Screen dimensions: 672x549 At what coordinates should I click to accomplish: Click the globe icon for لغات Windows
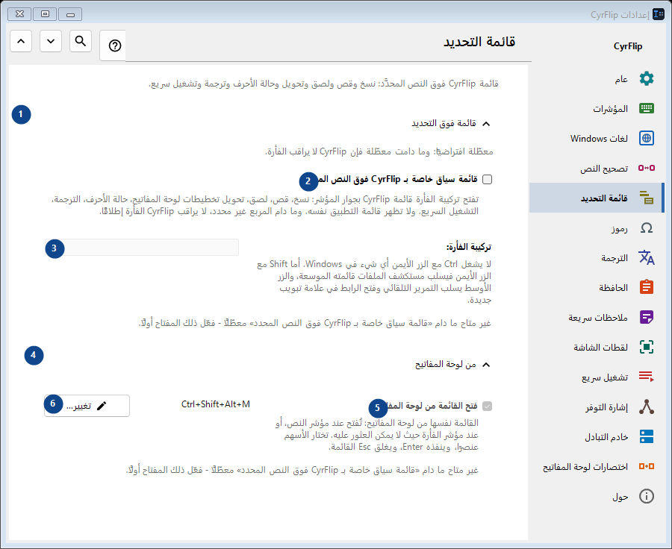tap(647, 138)
